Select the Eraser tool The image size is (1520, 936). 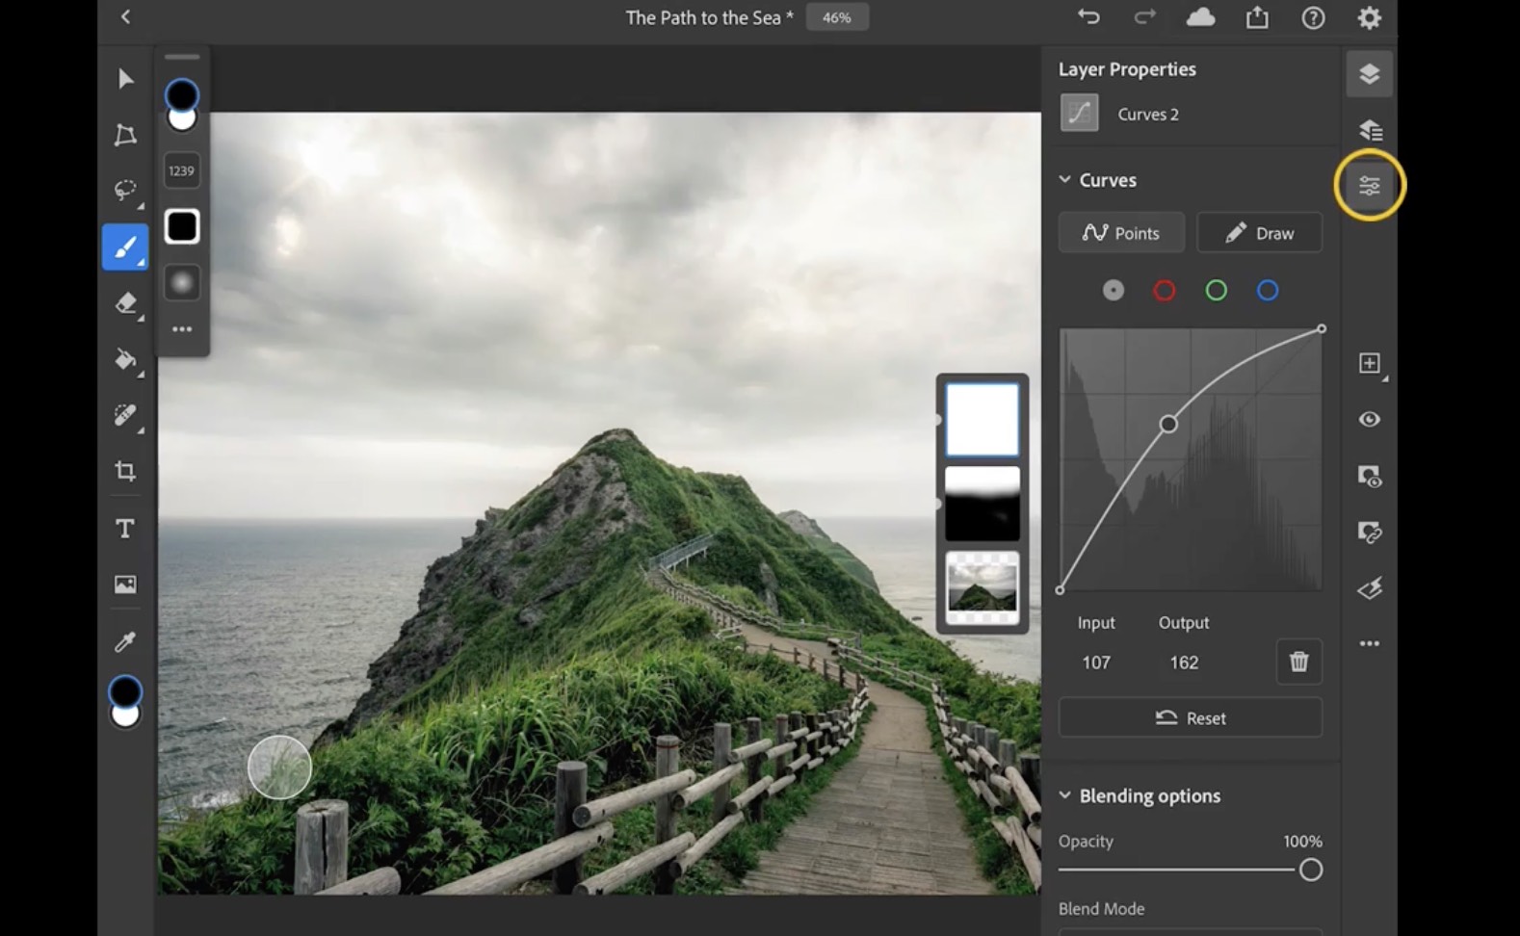tap(125, 303)
